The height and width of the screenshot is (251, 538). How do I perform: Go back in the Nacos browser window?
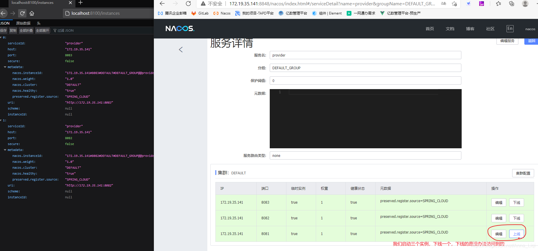point(162,4)
